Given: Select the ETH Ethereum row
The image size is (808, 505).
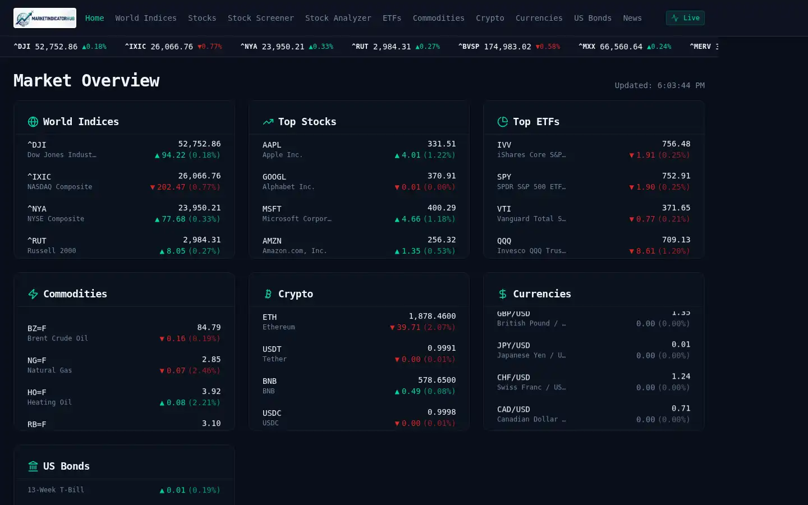Looking at the screenshot, I should [x=359, y=322].
